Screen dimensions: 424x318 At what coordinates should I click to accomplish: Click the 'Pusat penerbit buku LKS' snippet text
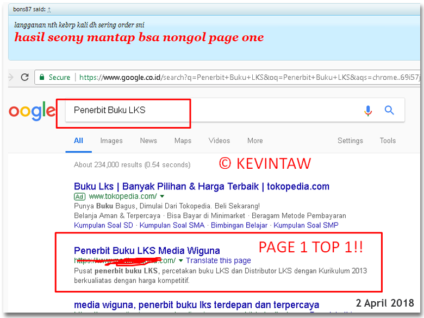coord(220,276)
